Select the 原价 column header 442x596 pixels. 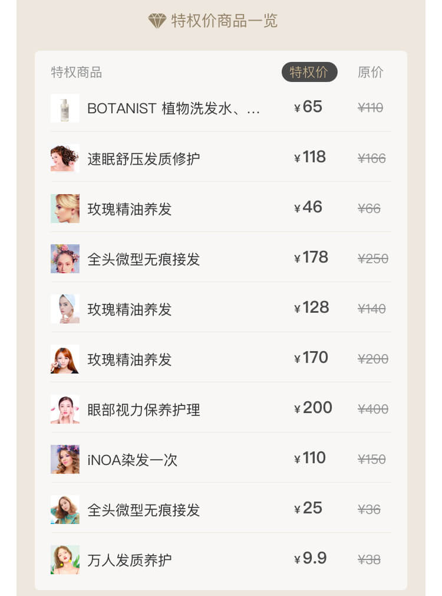(x=370, y=72)
